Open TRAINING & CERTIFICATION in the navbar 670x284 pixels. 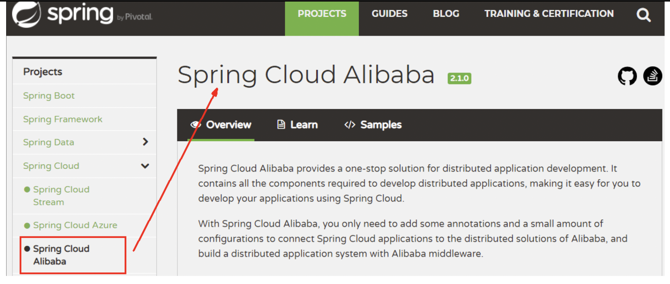coord(548,14)
